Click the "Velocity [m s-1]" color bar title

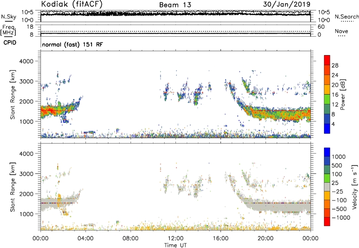point(355,187)
